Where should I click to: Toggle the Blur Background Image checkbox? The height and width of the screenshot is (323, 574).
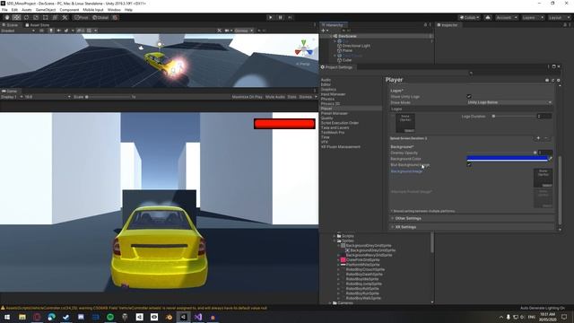[469, 165]
